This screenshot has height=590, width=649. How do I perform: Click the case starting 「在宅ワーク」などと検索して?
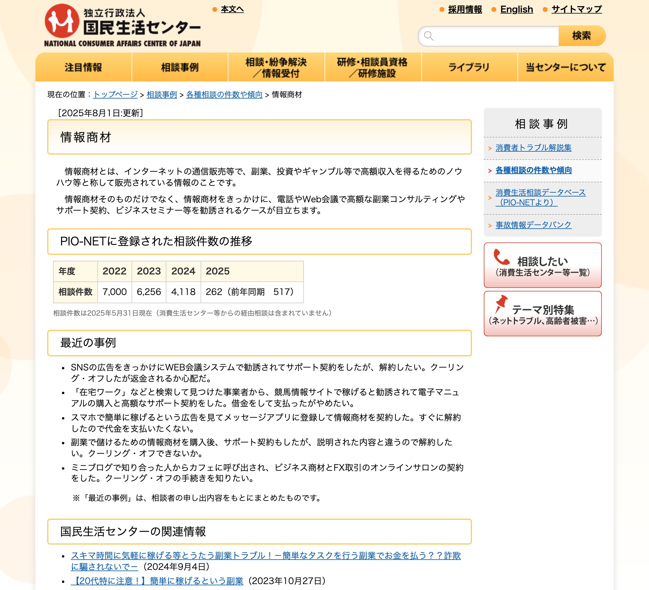click(265, 398)
